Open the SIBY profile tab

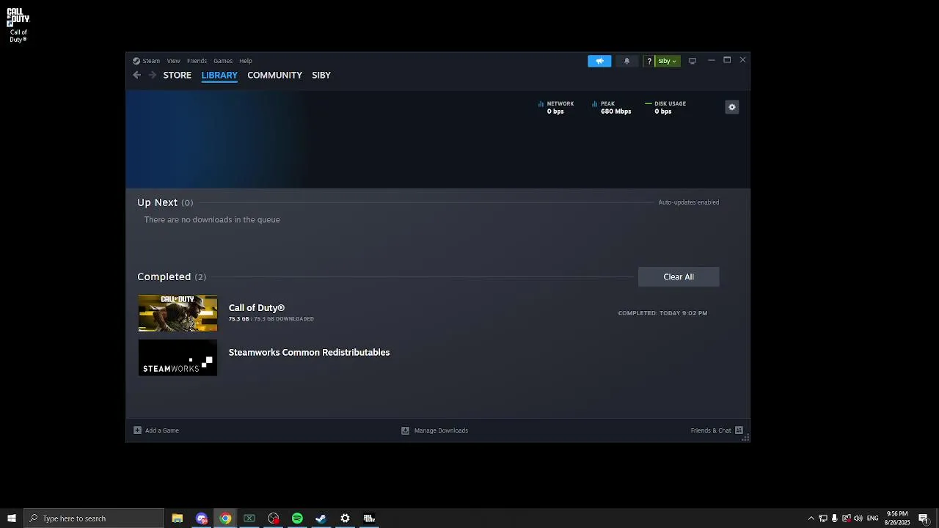(321, 75)
